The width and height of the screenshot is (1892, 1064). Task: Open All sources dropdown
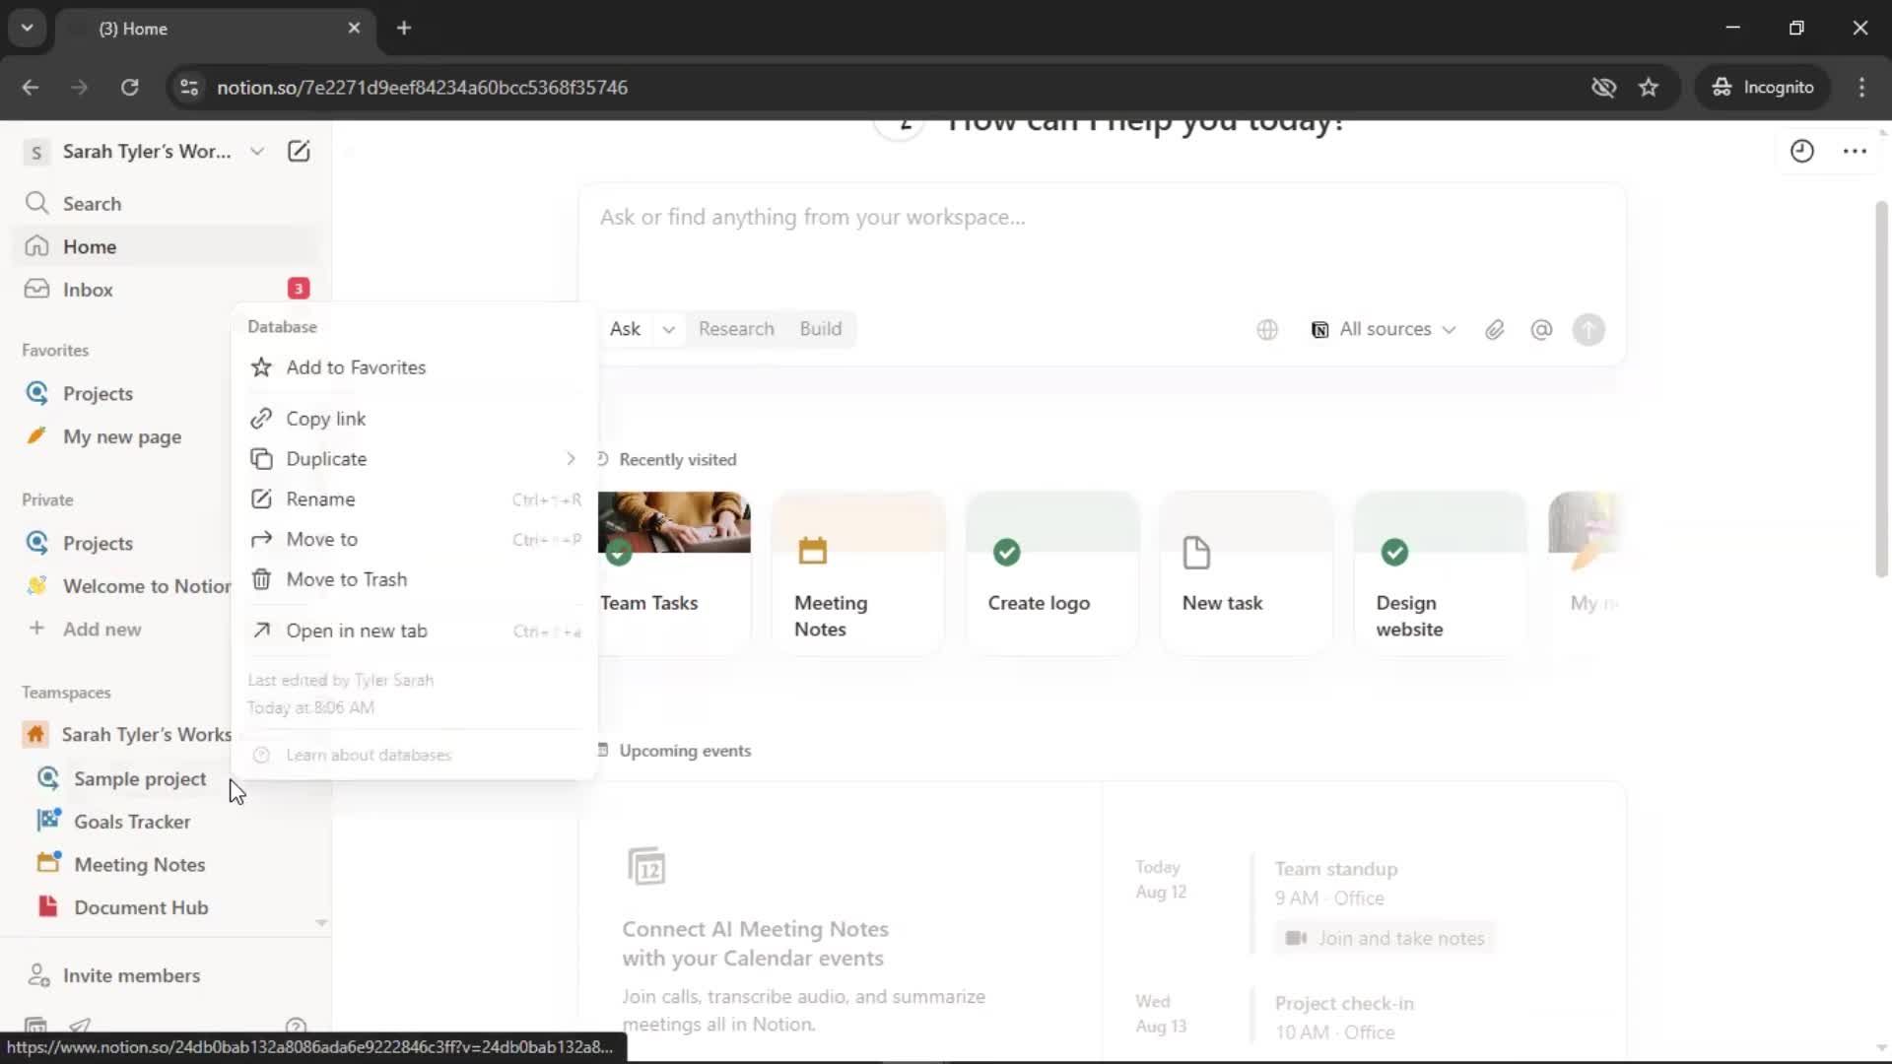(1384, 329)
